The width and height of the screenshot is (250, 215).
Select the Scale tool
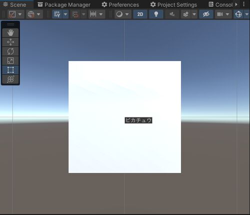tap(10, 60)
